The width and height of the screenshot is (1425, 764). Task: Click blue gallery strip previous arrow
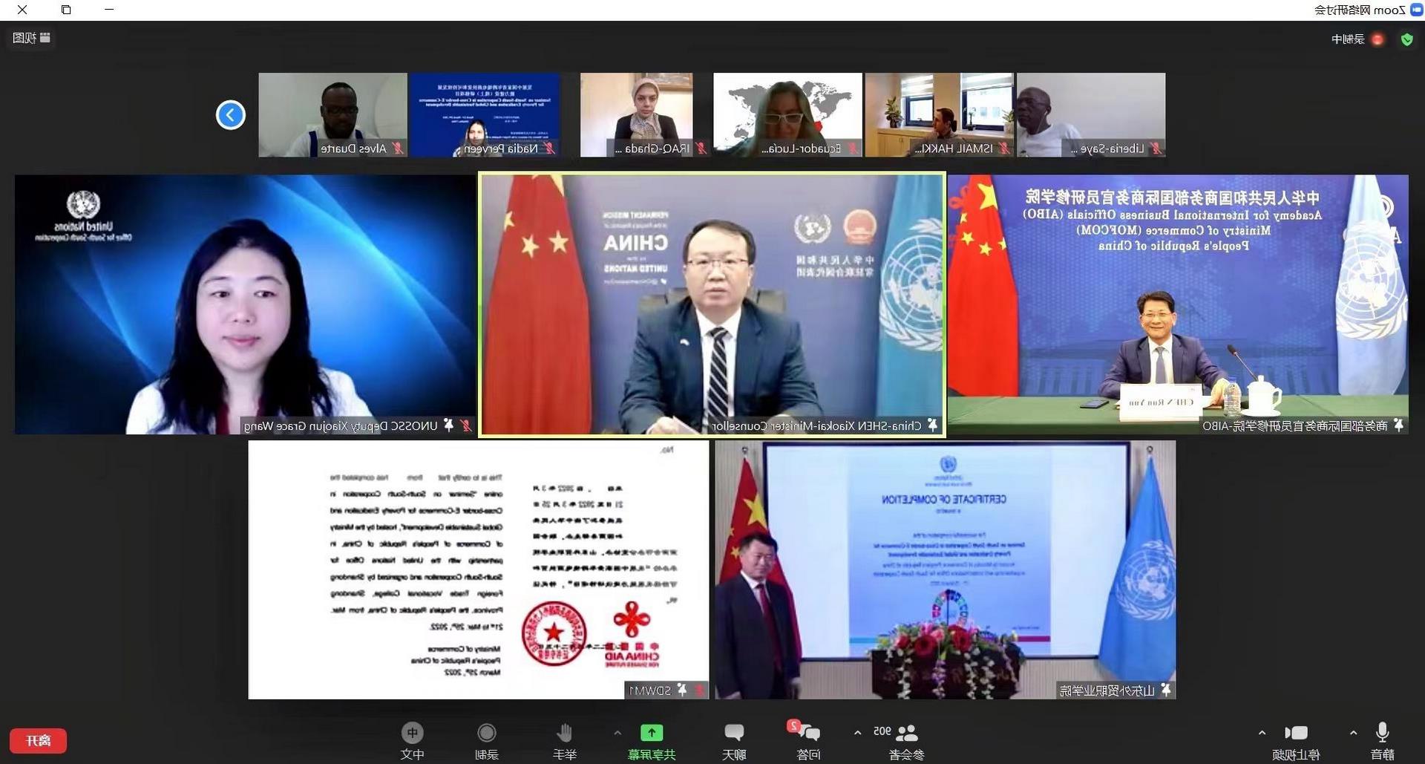pos(231,115)
